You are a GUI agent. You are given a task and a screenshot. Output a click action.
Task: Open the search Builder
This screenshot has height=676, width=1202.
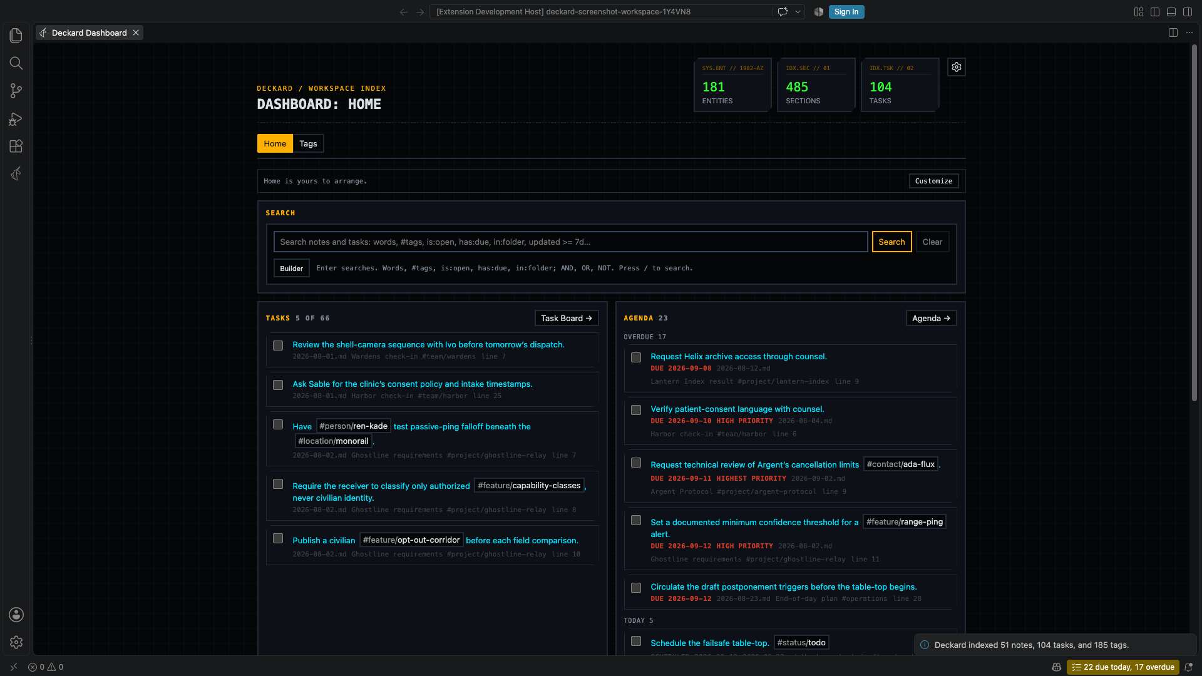tap(291, 268)
